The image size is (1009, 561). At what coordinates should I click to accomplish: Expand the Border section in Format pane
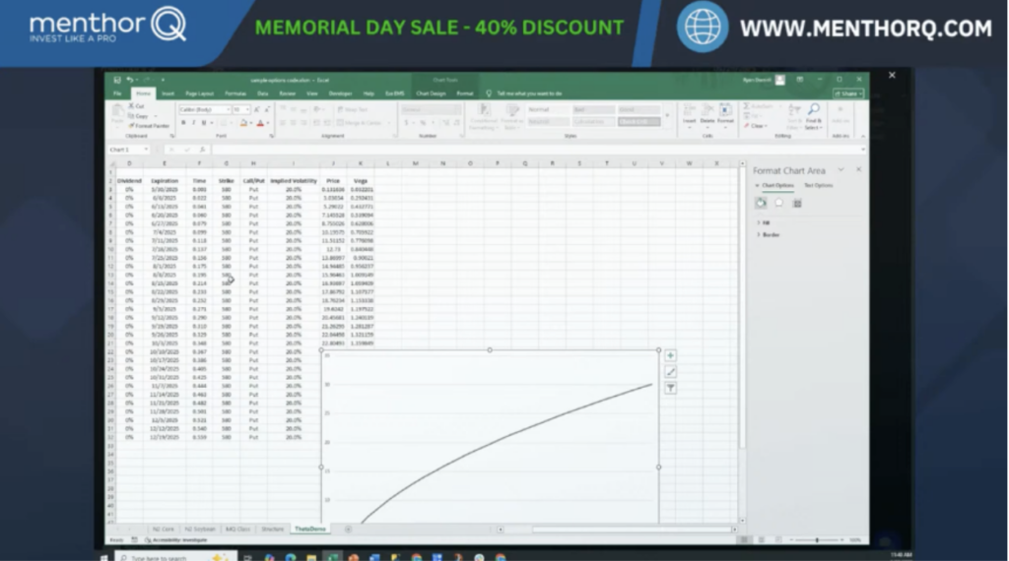(x=769, y=234)
